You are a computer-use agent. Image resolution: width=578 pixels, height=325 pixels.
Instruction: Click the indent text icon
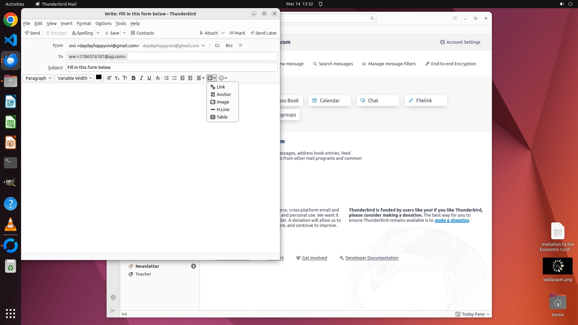point(190,78)
